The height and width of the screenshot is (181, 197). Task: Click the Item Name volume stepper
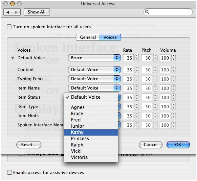tap(173, 88)
